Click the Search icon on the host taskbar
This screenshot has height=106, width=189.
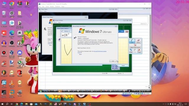(x=7, y=104)
